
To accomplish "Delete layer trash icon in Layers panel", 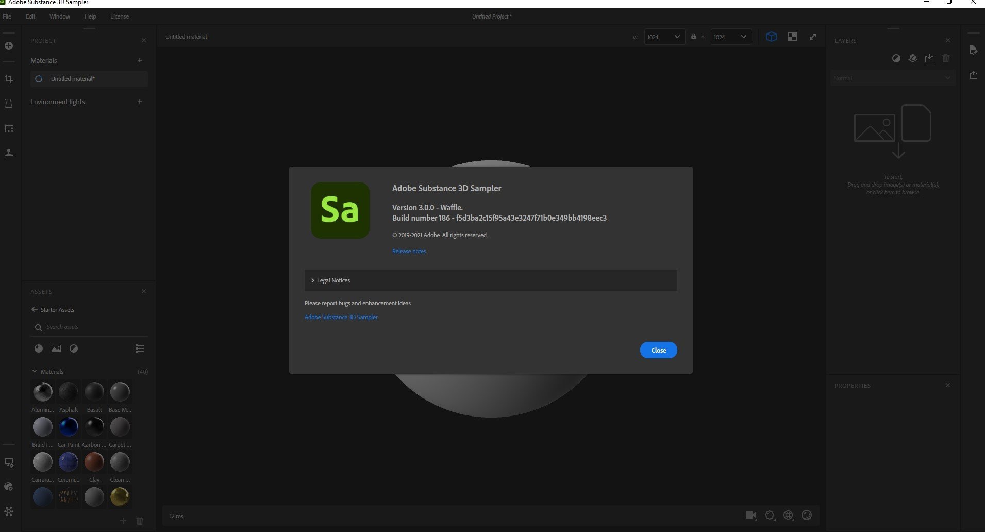I will pyautogui.click(x=946, y=59).
